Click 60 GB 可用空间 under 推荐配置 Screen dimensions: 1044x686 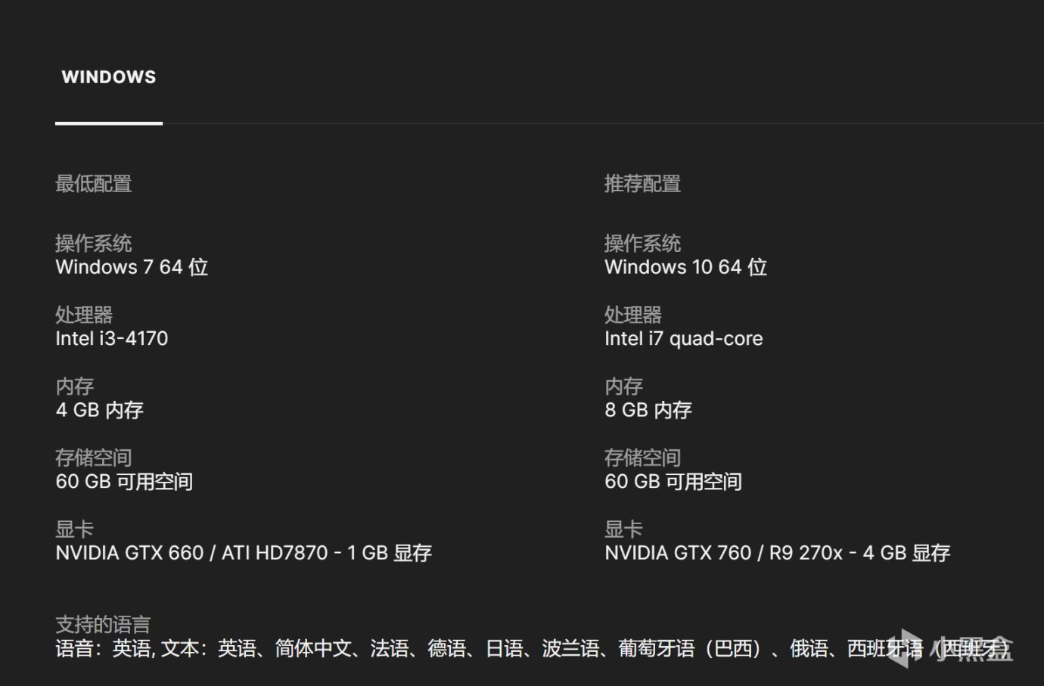673,482
